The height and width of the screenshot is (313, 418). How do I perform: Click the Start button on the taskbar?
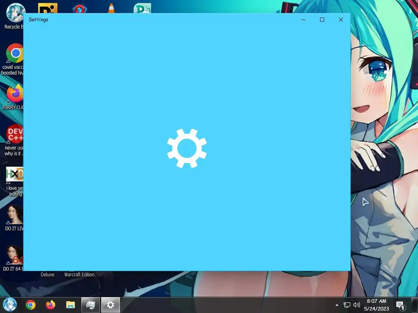tap(10, 305)
